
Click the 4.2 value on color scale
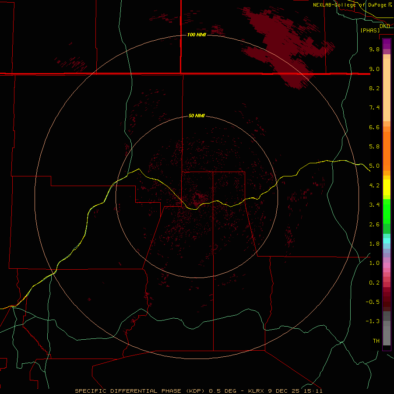(374, 186)
